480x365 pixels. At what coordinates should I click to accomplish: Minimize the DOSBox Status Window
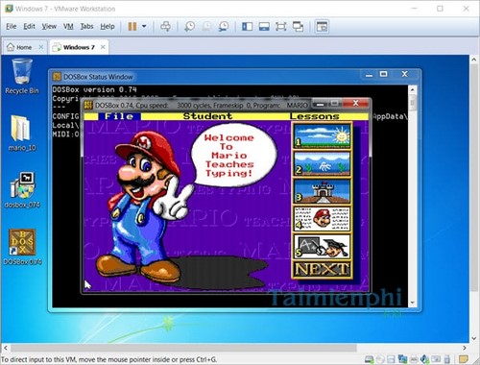coord(369,75)
